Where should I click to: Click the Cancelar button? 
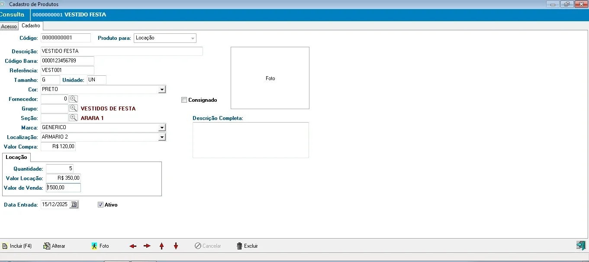[x=208, y=246]
